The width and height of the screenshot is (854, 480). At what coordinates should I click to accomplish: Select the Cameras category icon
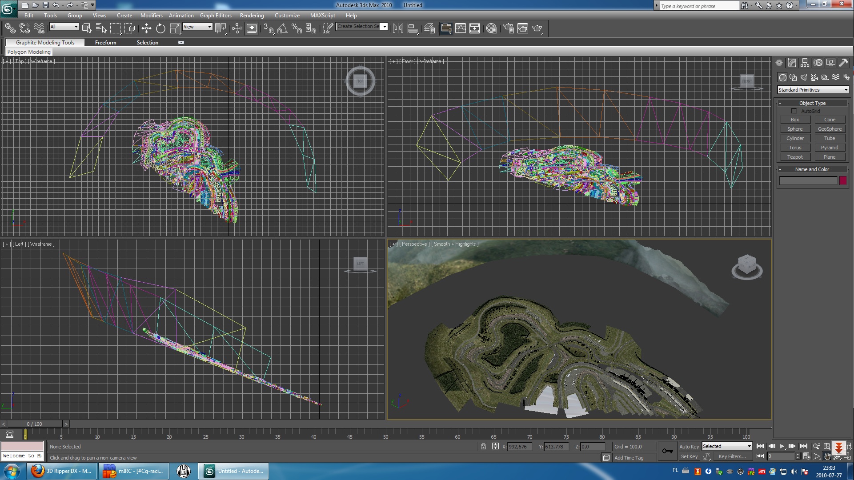814,77
